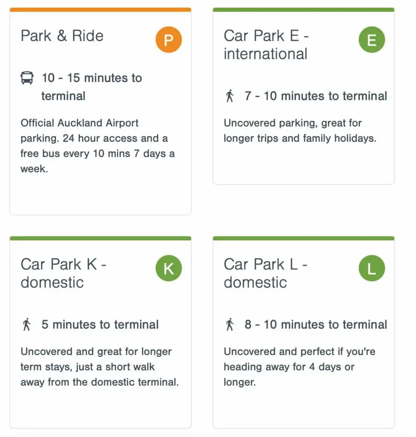Image resolution: width=416 pixels, height=437 pixels.
Task: Select the Car Park L - domestic heading
Action: point(265,273)
